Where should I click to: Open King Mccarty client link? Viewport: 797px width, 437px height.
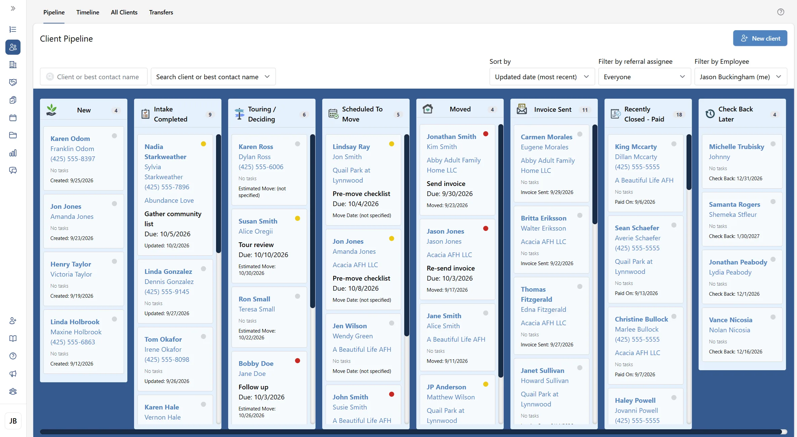pyautogui.click(x=636, y=147)
